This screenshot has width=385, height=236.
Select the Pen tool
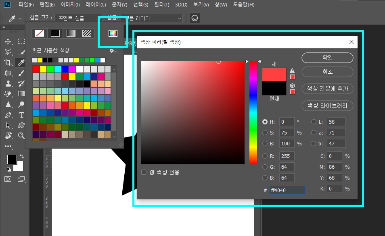coord(8,115)
